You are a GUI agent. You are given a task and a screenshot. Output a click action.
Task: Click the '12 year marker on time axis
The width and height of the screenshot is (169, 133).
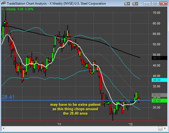pos(130,124)
